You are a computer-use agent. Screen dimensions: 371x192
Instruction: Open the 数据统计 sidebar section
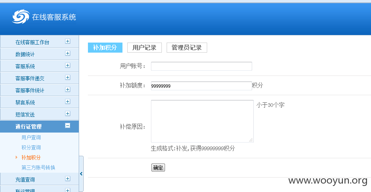pos(39,54)
